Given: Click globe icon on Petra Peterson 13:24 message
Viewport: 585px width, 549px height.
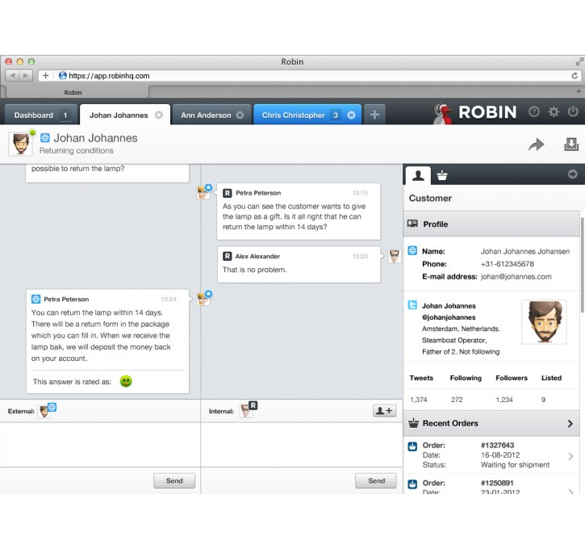Looking at the screenshot, I should (36, 299).
